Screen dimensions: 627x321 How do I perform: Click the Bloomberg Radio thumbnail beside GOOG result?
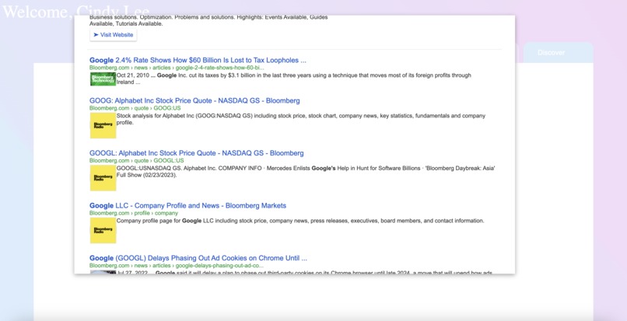(x=103, y=125)
